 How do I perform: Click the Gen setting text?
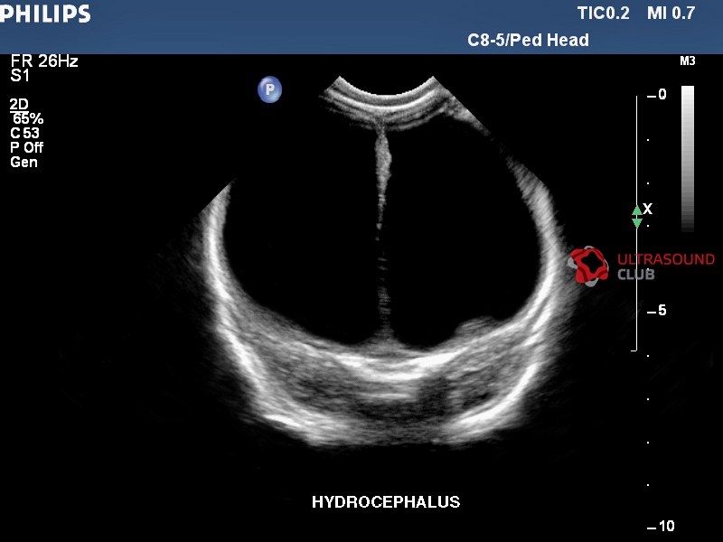click(24, 162)
